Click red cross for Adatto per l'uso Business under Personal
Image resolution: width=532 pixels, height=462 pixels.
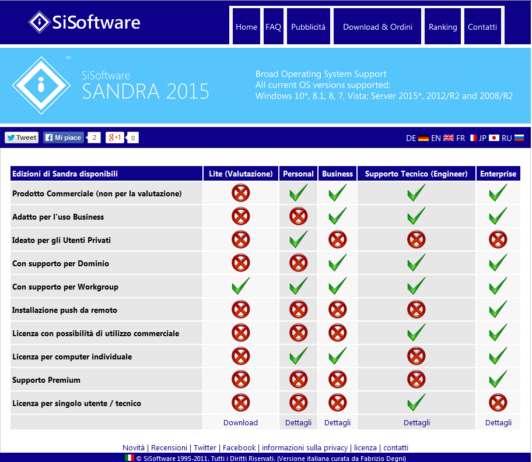coord(299,216)
